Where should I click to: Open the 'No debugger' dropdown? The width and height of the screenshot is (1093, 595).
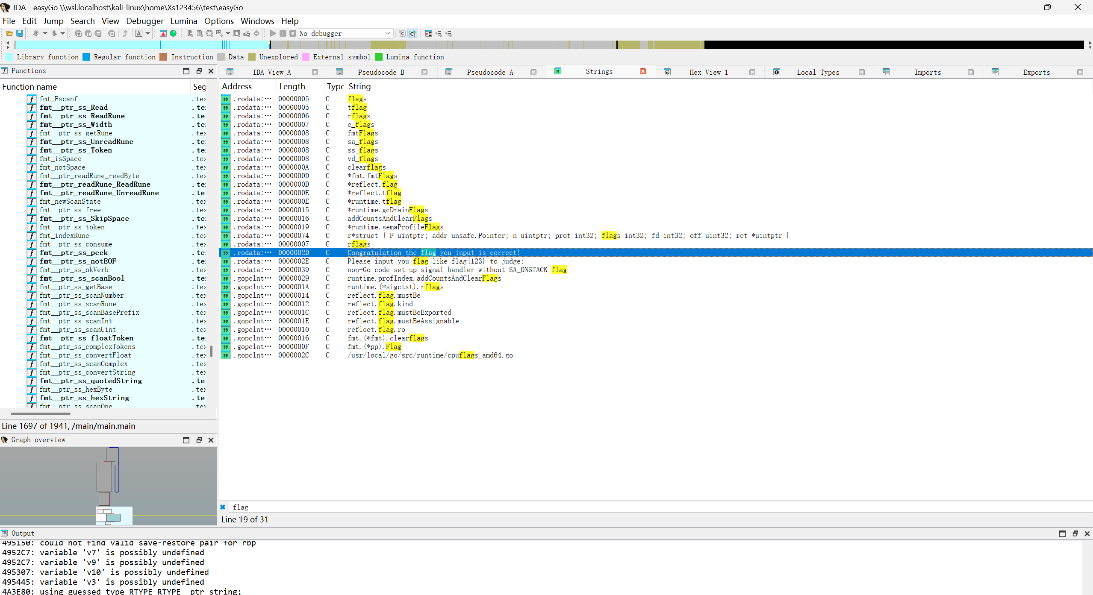tap(387, 33)
